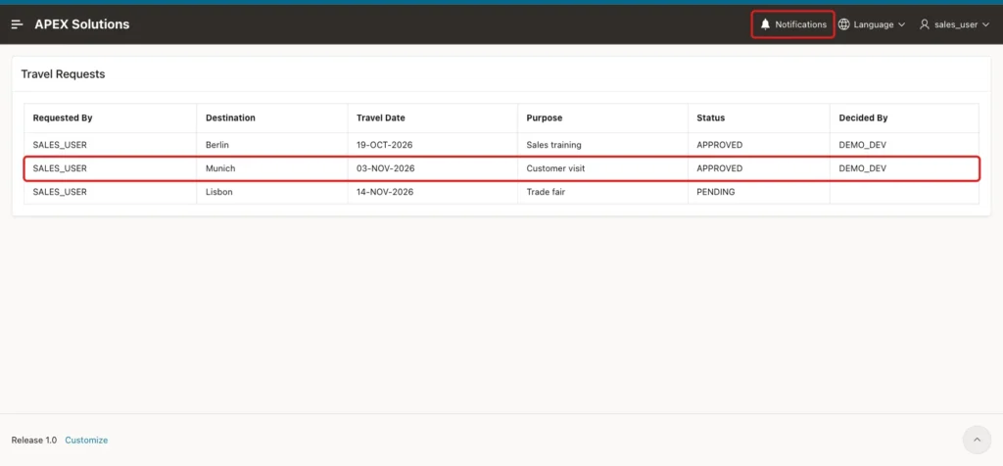Click the Notifications bell icon

tap(765, 24)
